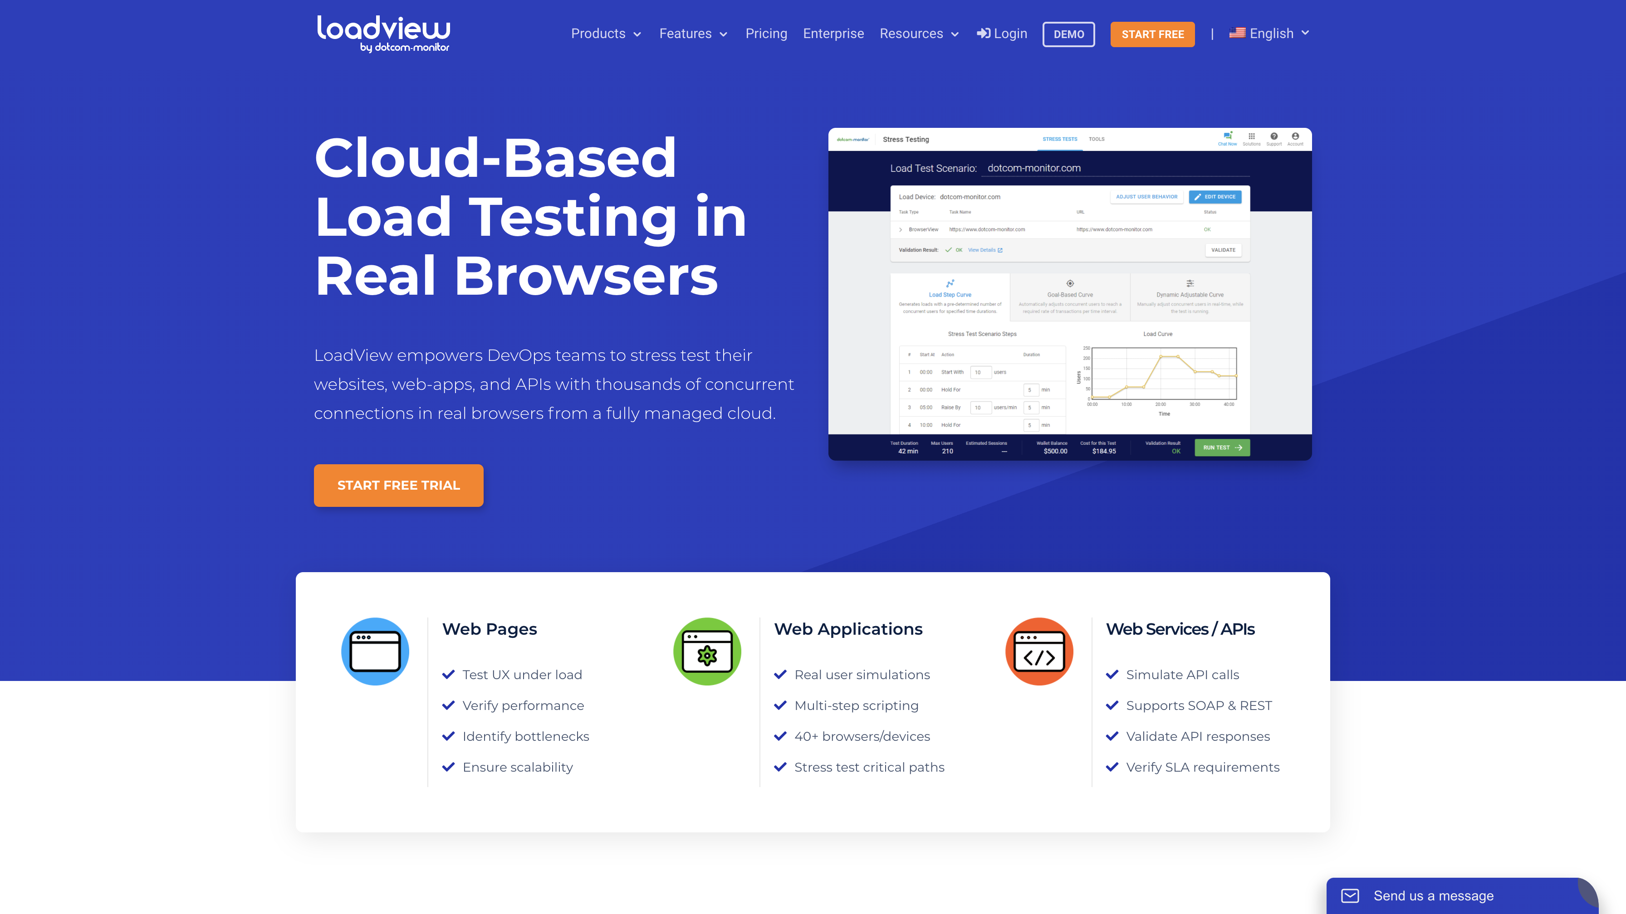Toggle the English language selector

click(x=1271, y=34)
